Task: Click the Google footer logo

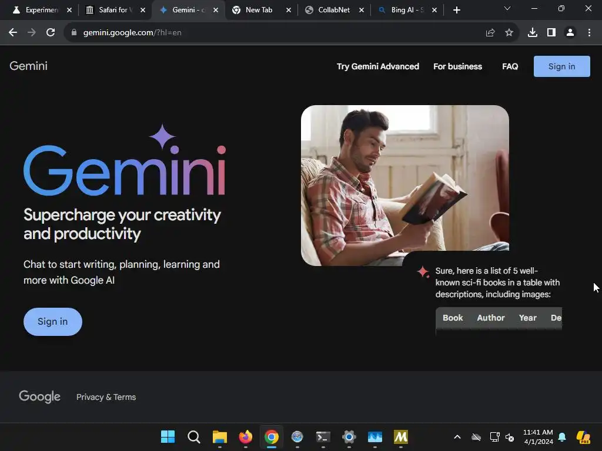Action: point(39,396)
